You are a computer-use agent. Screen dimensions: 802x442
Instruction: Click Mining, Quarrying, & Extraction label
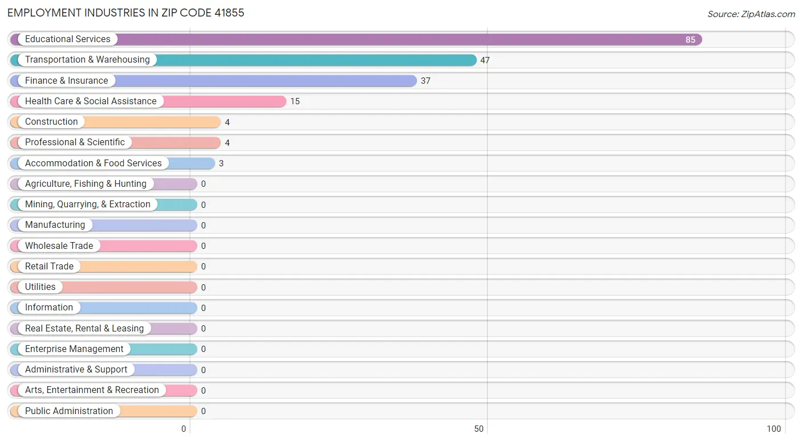pos(88,204)
